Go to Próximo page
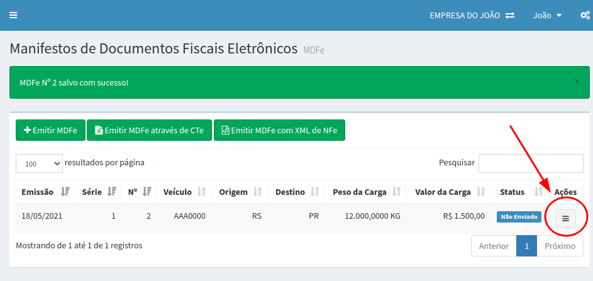The image size is (593, 281). pyautogui.click(x=560, y=246)
